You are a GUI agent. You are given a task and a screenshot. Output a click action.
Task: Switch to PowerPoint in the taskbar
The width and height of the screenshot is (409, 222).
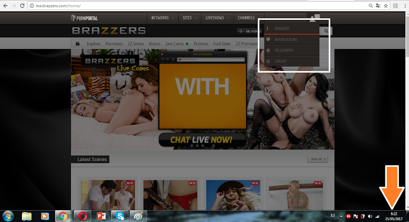(101, 216)
